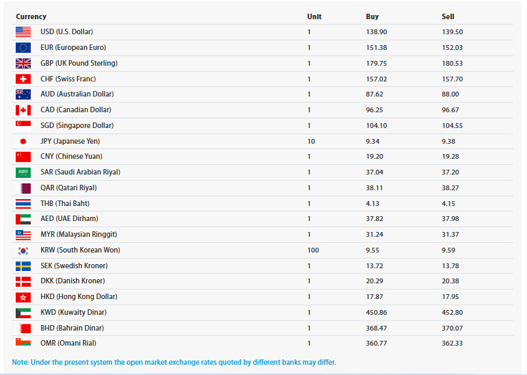
Task: Select the Swedish flag icon
Action: 23,266
